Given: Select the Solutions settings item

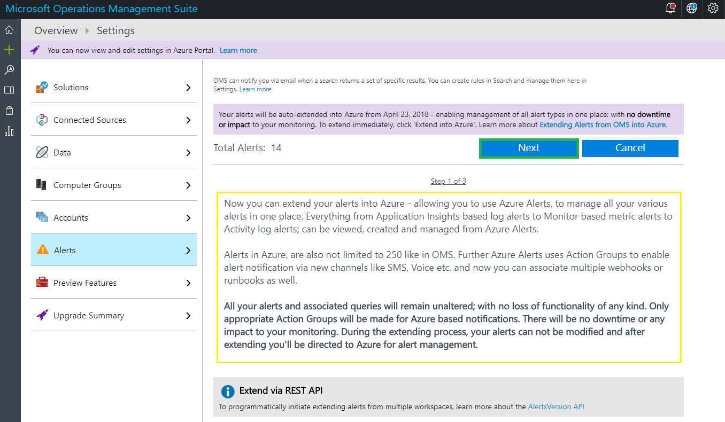Looking at the screenshot, I should [x=114, y=87].
